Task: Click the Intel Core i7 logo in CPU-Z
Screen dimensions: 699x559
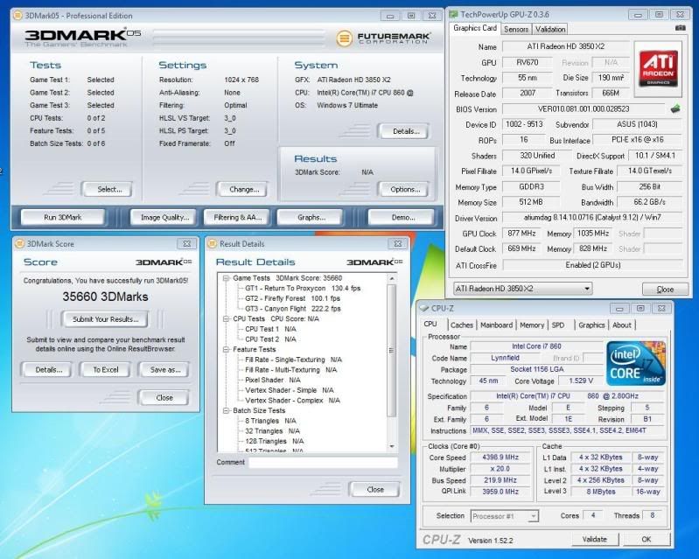Action: [636, 363]
